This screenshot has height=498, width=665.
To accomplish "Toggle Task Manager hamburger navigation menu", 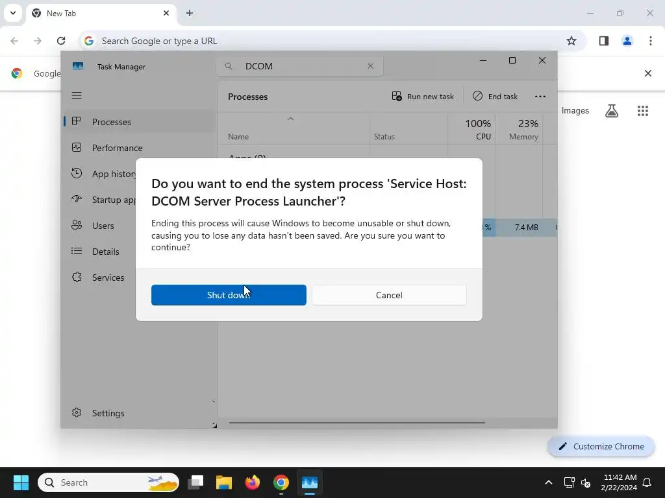I will point(77,95).
